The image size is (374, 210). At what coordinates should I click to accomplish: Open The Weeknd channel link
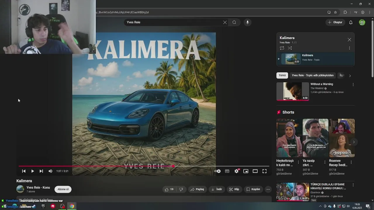[x=317, y=88]
